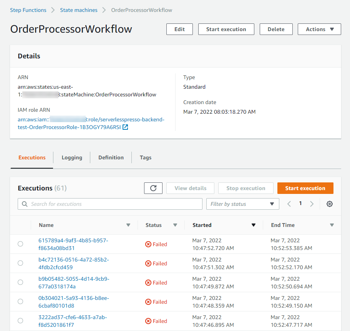The height and width of the screenshot is (331, 350).
Task: Click start time 10:47:49.872 AM
Action: coord(213,286)
